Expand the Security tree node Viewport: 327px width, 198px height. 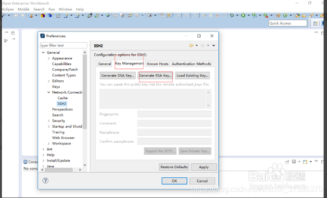(x=49, y=121)
